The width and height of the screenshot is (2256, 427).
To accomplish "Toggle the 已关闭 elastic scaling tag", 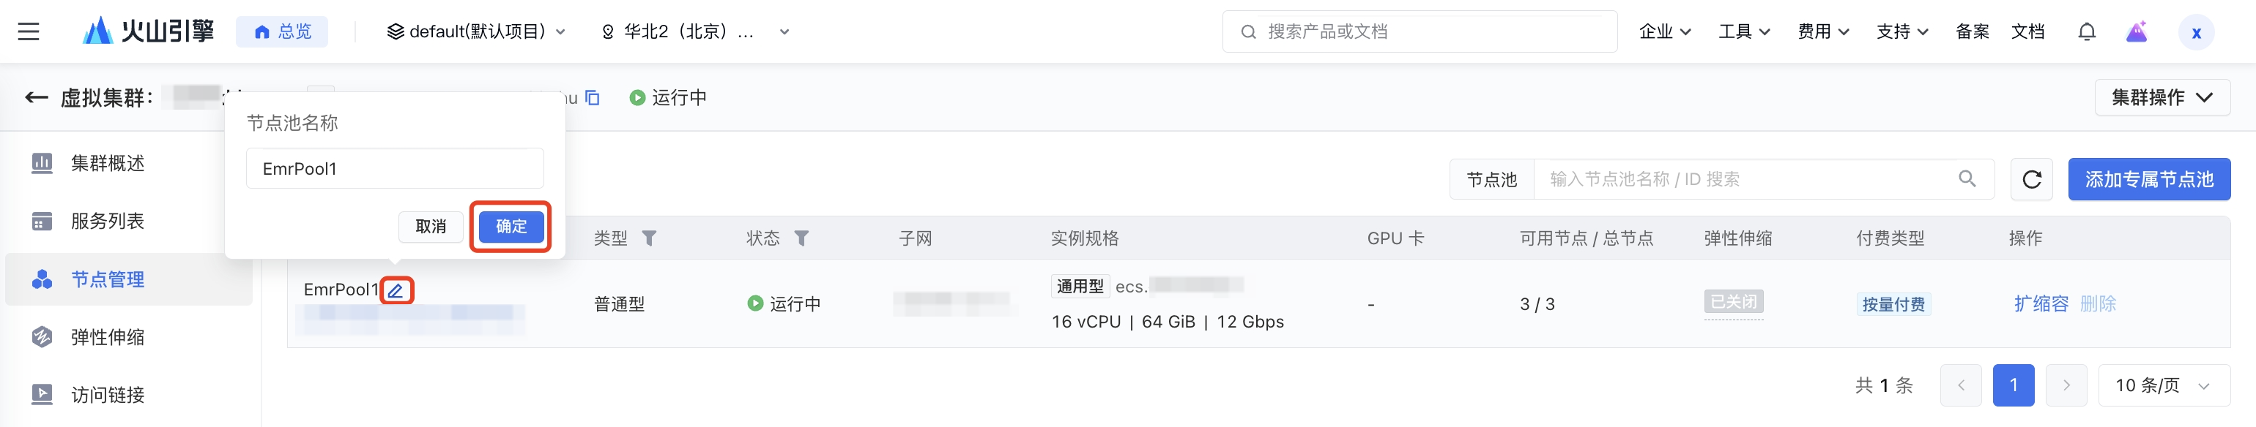I will (1733, 302).
